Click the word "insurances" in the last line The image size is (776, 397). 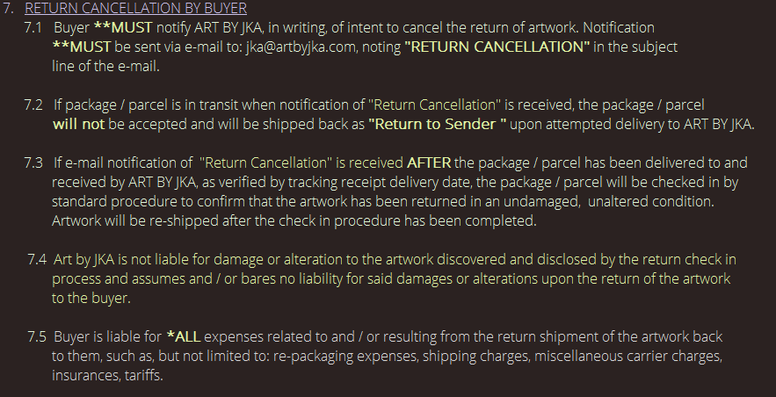(x=83, y=375)
